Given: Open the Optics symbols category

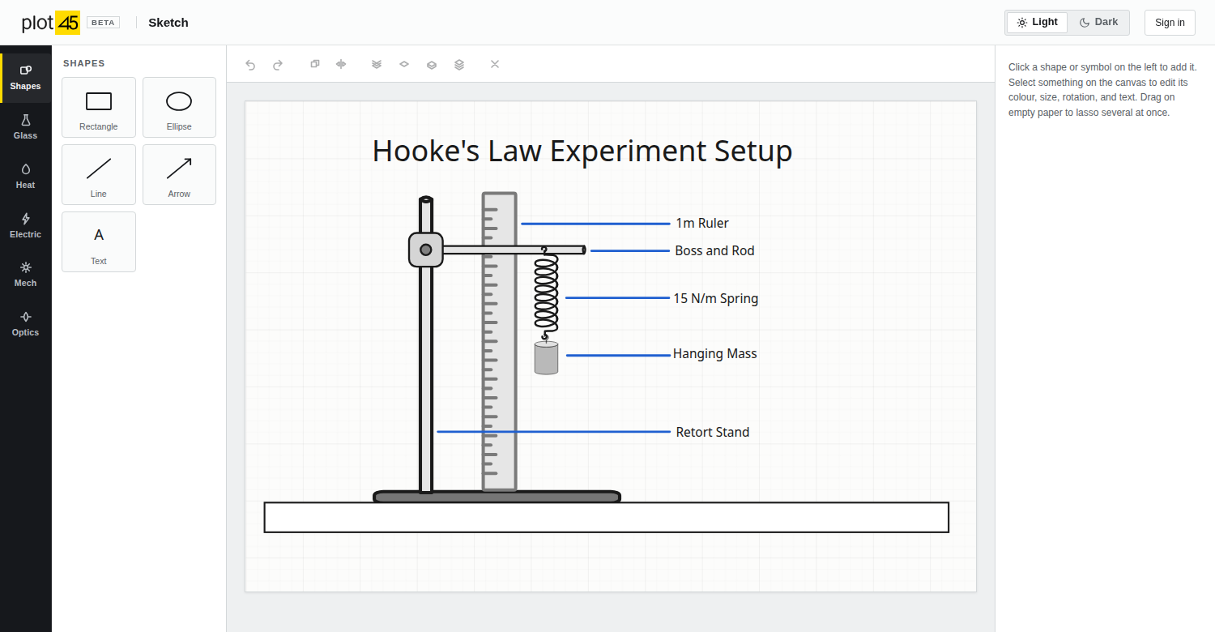Looking at the screenshot, I should point(26,324).
